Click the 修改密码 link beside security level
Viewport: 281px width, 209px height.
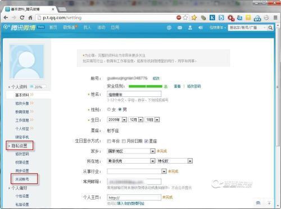click(x=194, y=86)
